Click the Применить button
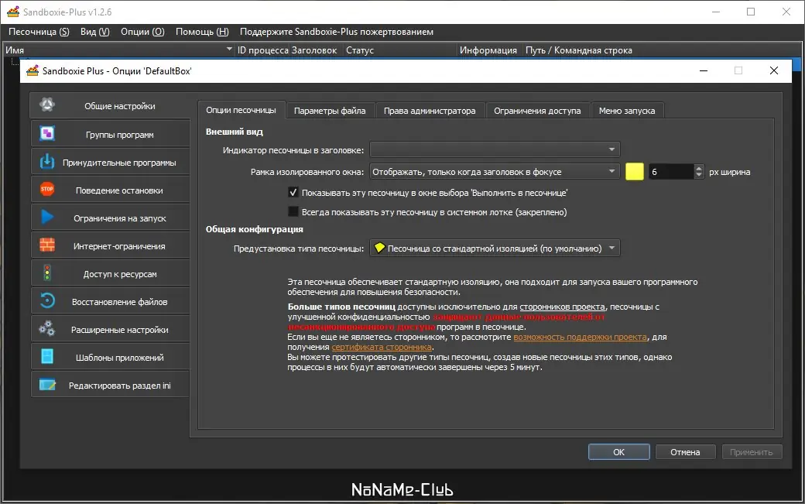 pos(752,451)
